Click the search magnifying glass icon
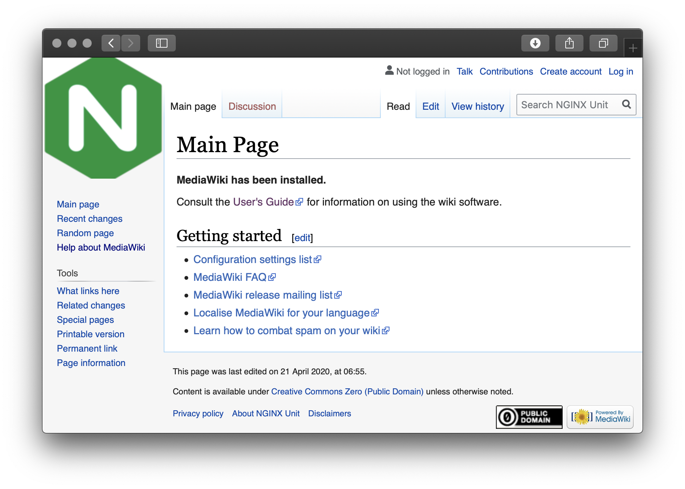This screenshot has width=685, height=489. click(627, 104)
